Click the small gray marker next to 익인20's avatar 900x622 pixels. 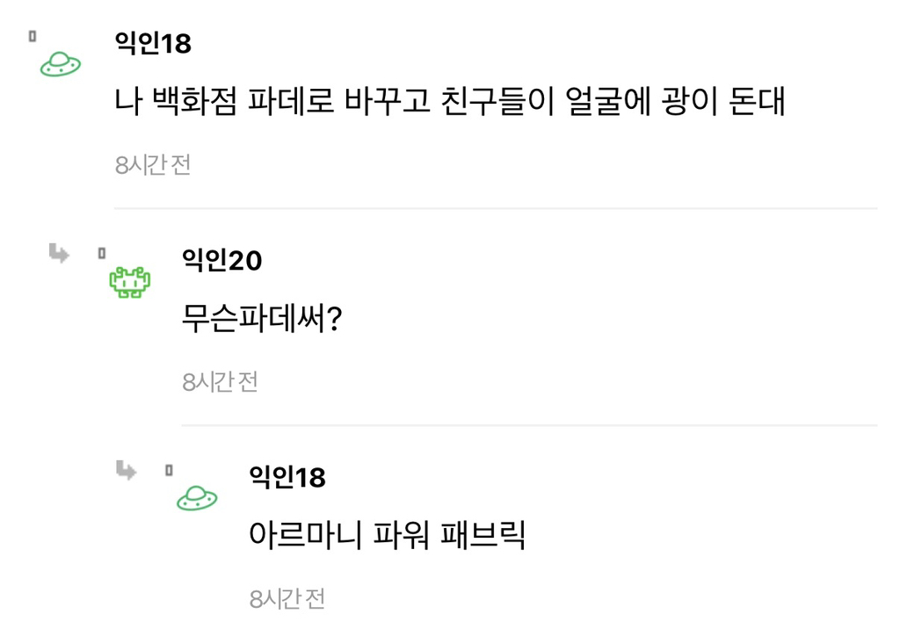point(101,254)
